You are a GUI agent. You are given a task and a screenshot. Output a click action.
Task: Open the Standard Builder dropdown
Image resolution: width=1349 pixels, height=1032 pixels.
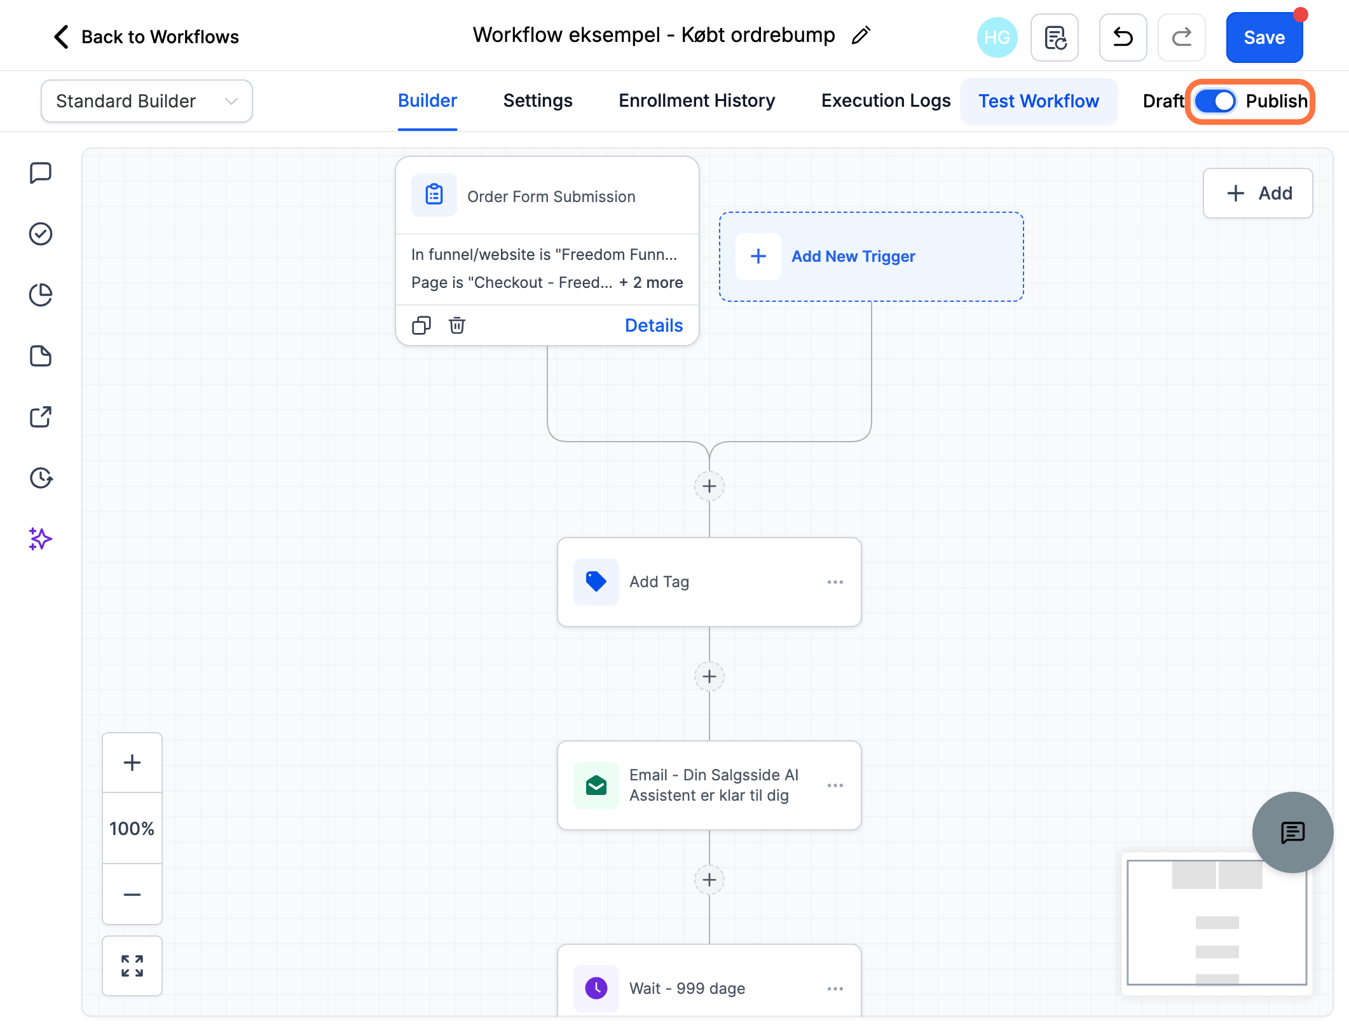pos(147,101)
